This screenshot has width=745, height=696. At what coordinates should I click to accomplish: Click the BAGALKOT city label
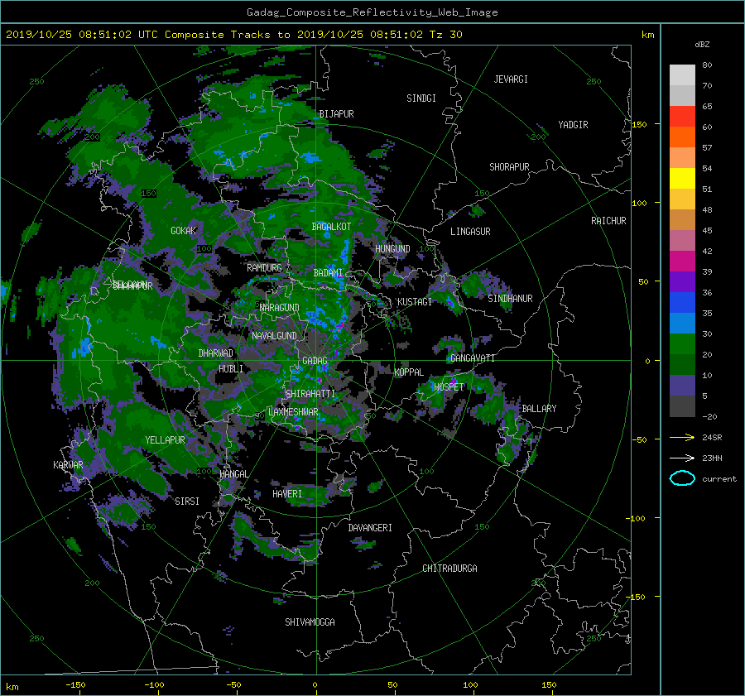click(x=331, y=227)
